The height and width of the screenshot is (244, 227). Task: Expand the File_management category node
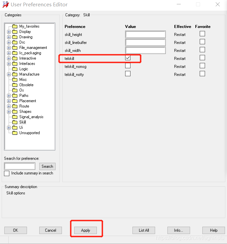(9, 48)
